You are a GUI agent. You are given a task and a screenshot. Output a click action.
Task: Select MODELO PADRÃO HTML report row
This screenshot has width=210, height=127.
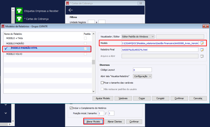48,49
